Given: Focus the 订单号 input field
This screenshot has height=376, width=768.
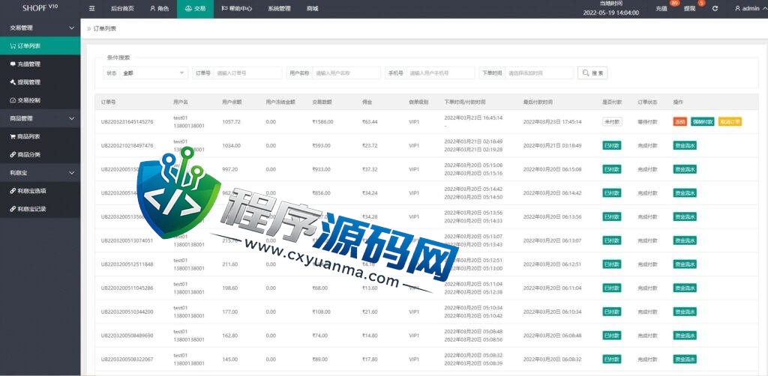Looking at the screenshot, I should pyautogui.click(x=247, y=73).
